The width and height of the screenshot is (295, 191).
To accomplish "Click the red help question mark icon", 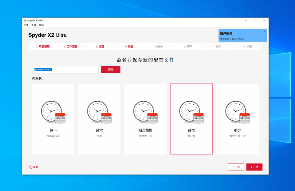I will 31,167.
